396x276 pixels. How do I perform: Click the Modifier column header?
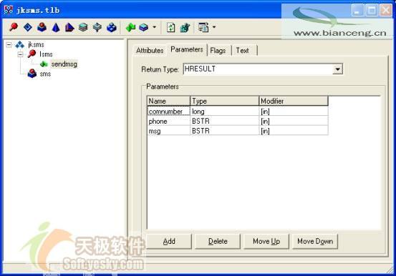click(x=294, y=101)
